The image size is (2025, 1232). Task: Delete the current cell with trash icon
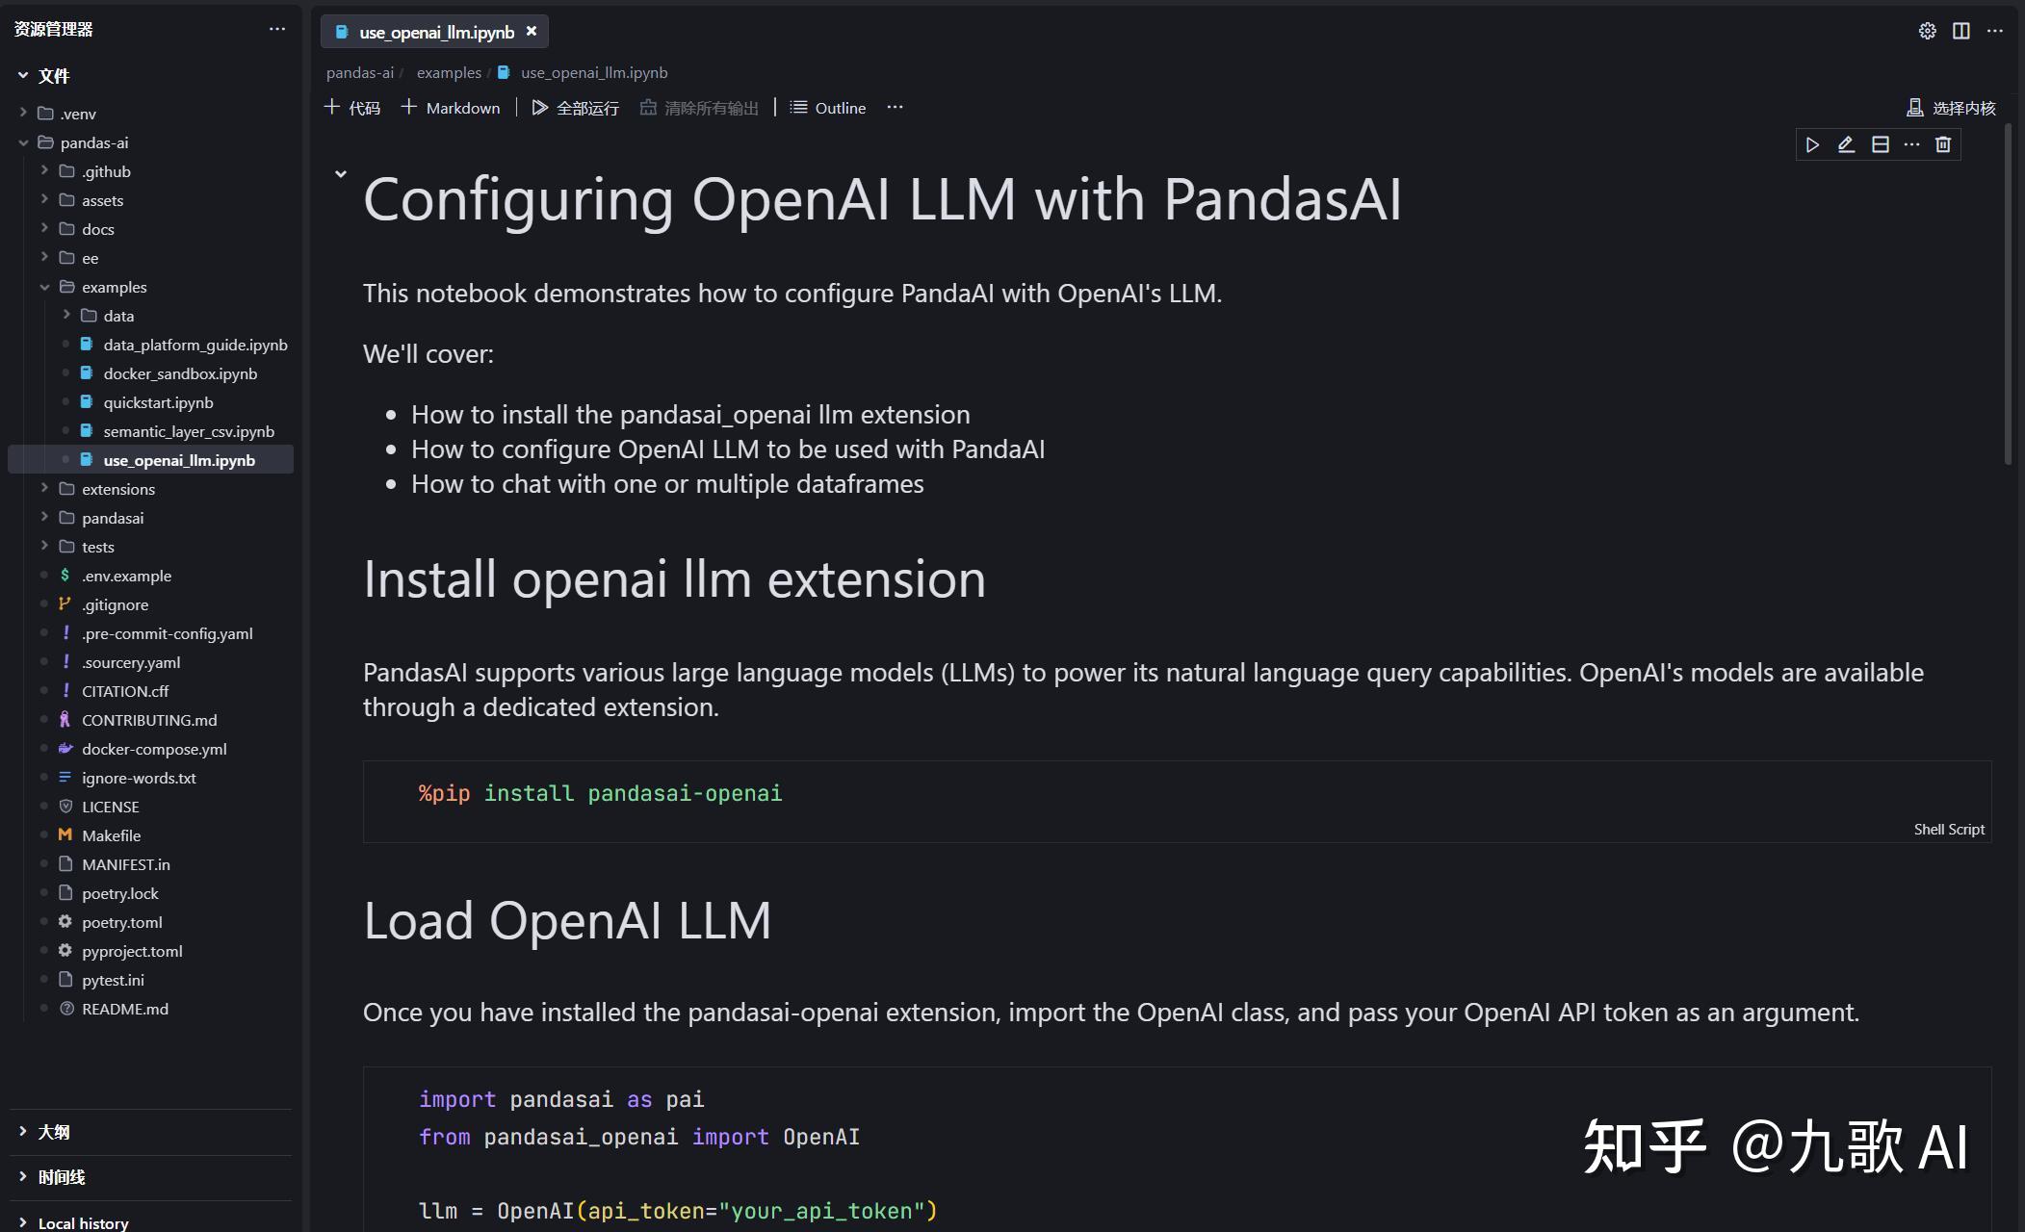click(x=1942, y=144)
